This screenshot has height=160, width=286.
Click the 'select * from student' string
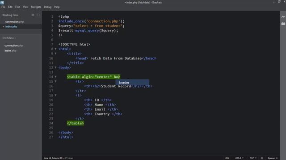pos(98,26)
